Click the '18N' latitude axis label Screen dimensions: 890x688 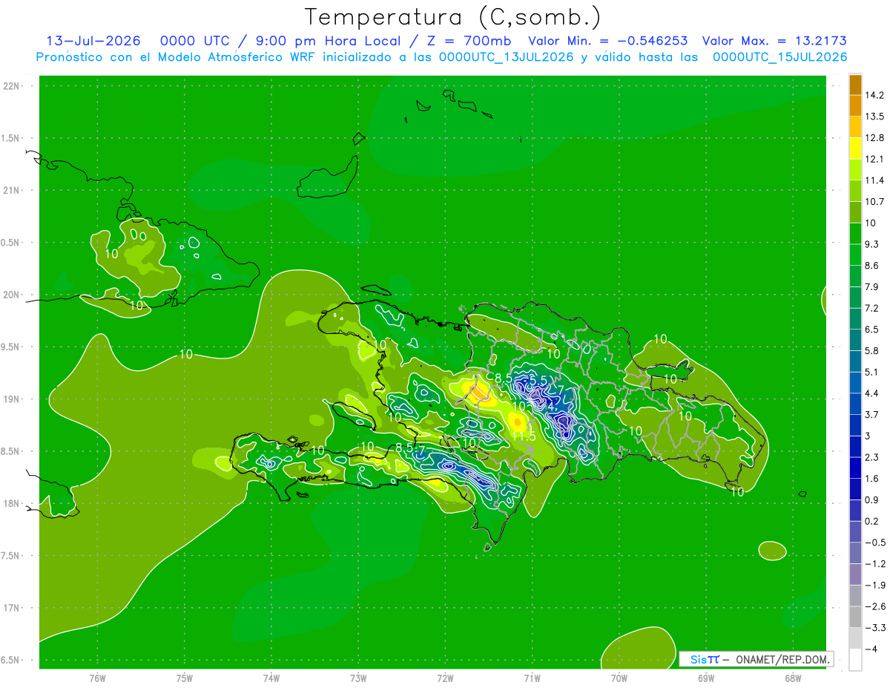[12, 504]
